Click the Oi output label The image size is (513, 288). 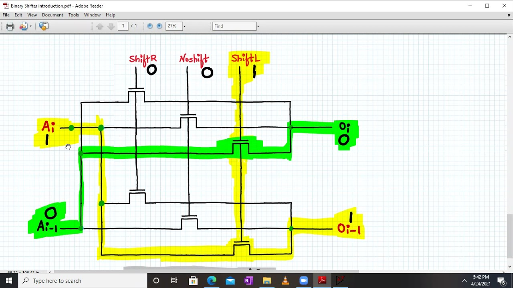(x=345, y=128)
